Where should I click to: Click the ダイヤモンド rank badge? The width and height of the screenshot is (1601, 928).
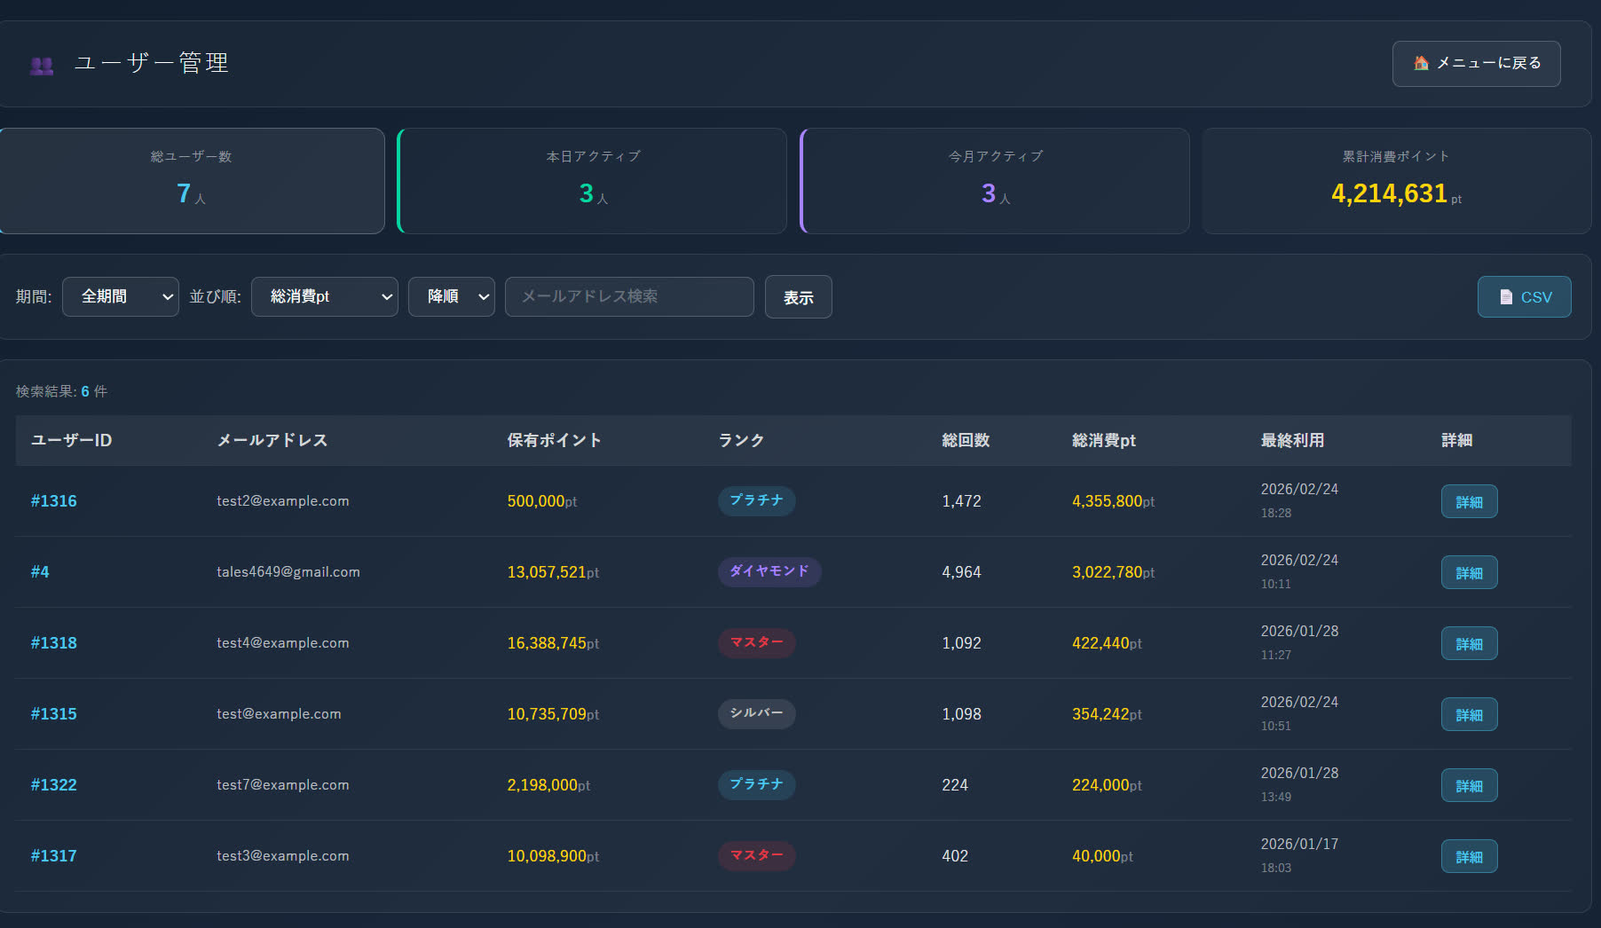(x=769, y=571)
